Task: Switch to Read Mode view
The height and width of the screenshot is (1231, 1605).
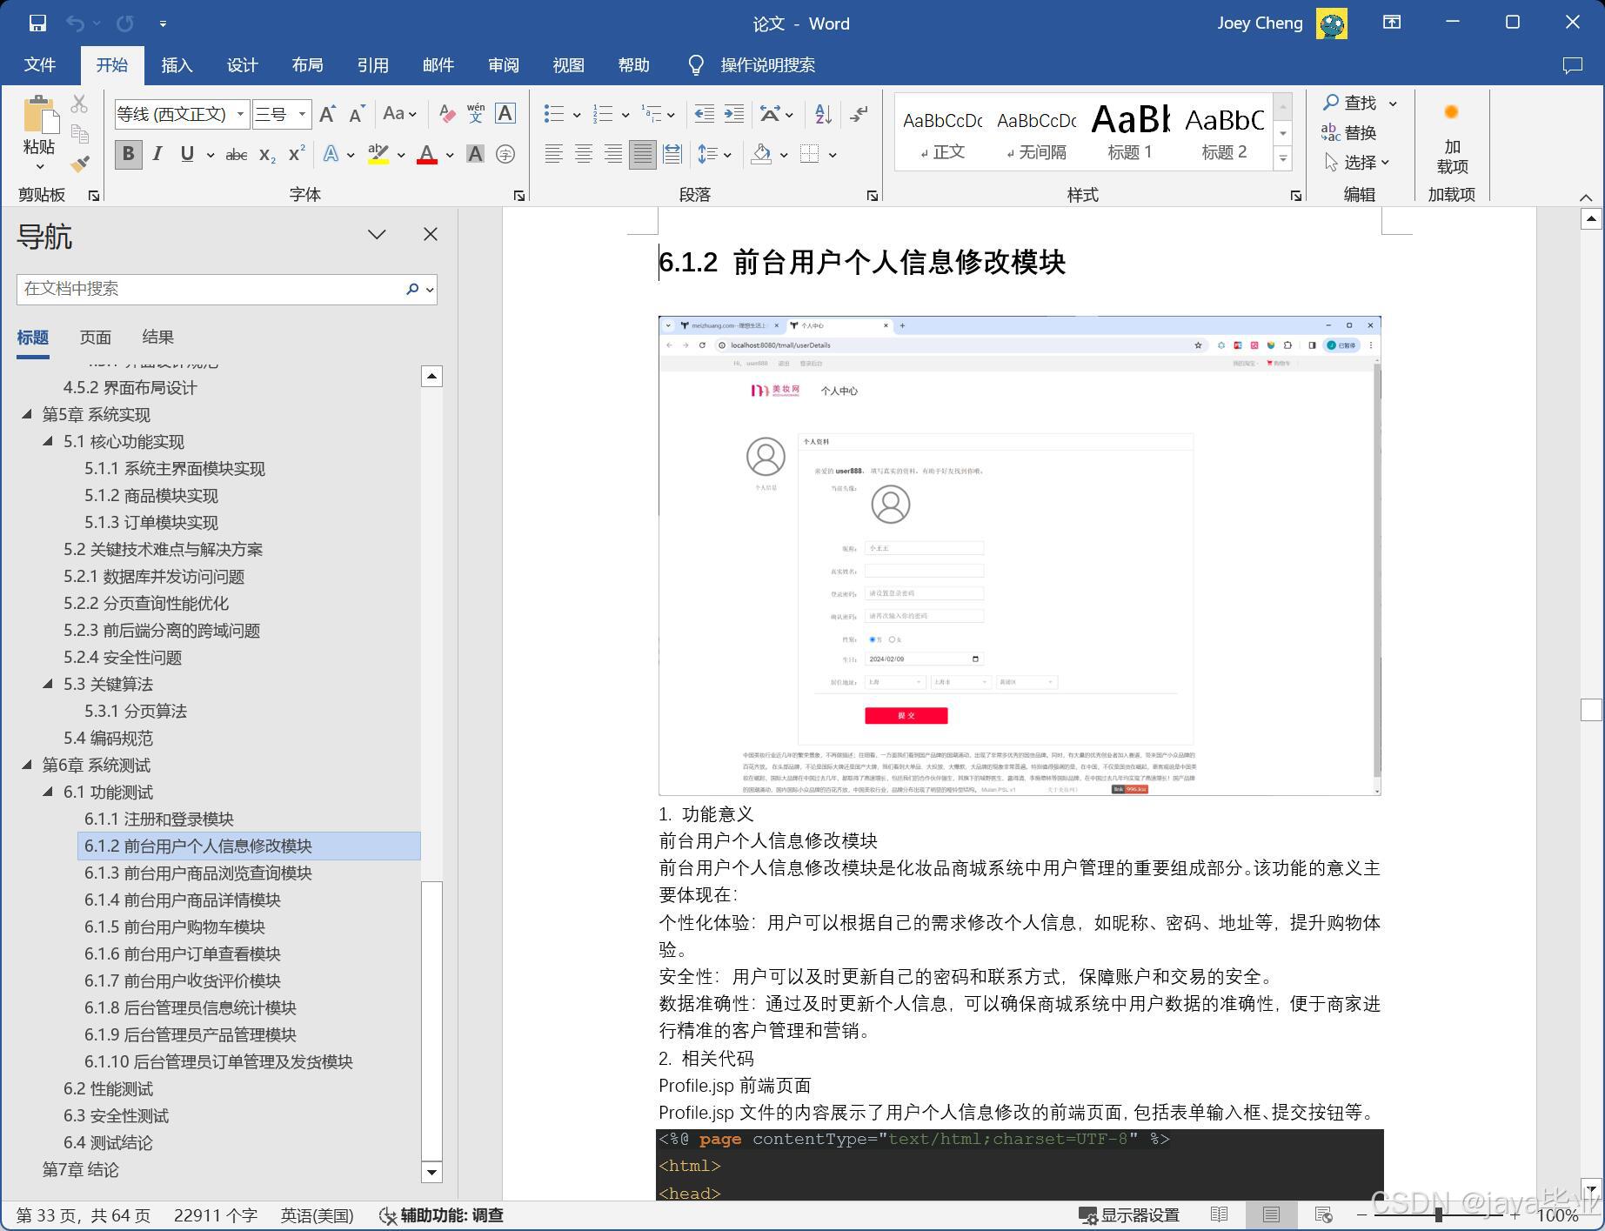Action: (x=1220, y=1214)
